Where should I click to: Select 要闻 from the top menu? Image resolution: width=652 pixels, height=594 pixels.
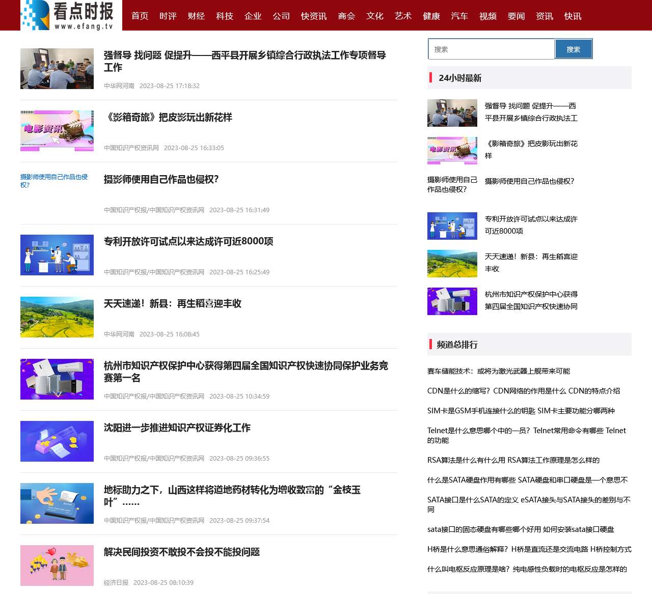[517, 16]
